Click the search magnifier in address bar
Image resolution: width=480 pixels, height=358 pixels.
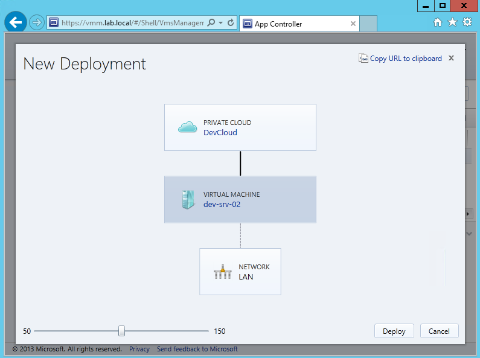[x=211, y=23]
